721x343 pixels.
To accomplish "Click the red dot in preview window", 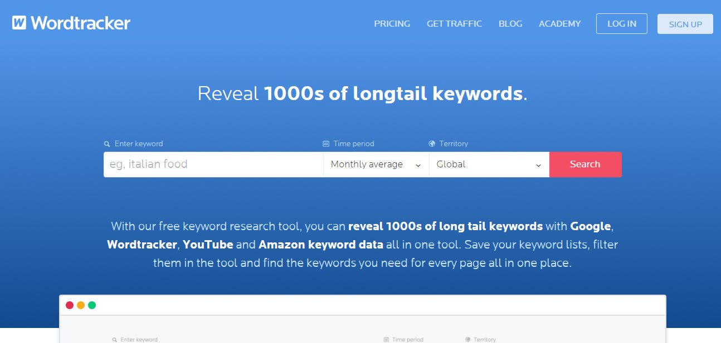I will click(x=70, y=305).
